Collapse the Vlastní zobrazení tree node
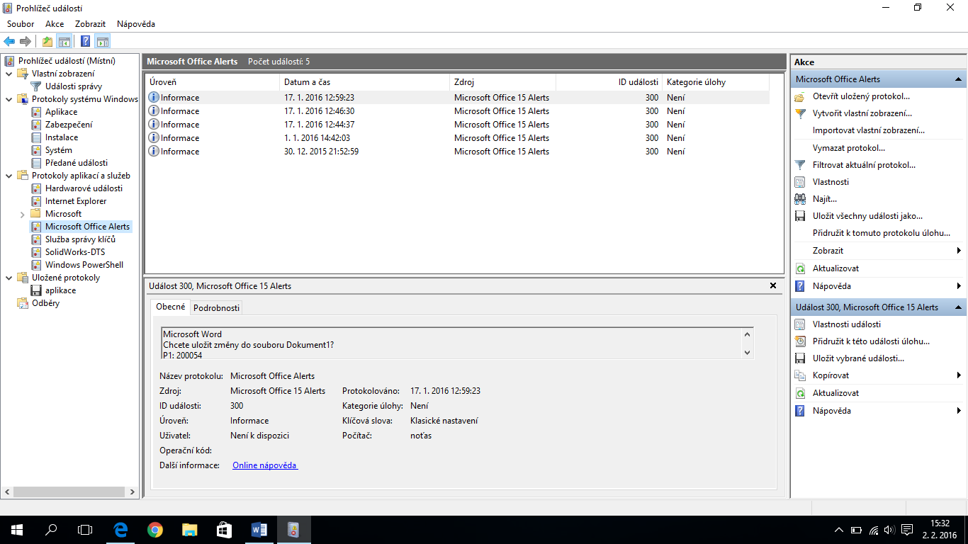This screenshot has width=968, height=544. (9, 74)
